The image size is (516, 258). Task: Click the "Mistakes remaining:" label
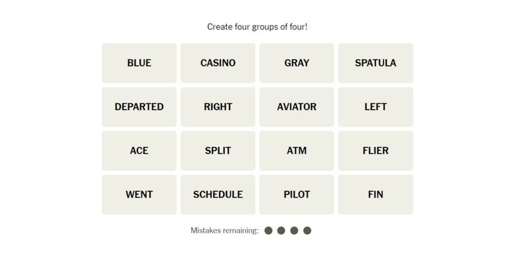click(225, 231)
